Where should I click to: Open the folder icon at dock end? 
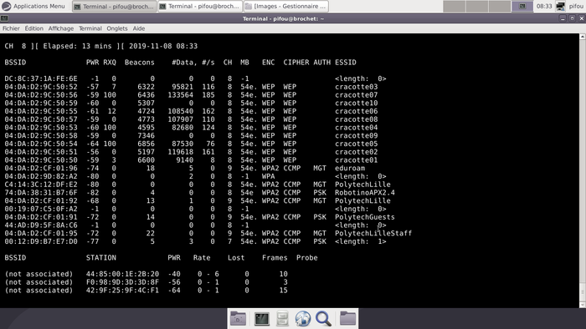347,319
